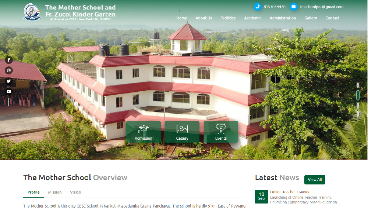The image size is (368, 209).
Task: Open the Twitter social icon
Action: 9,81
